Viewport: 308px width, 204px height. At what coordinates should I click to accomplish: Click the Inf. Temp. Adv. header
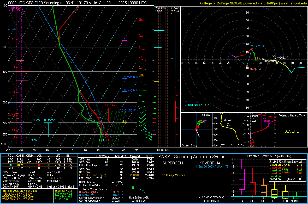pyautogui.click(x=175, y=11)
